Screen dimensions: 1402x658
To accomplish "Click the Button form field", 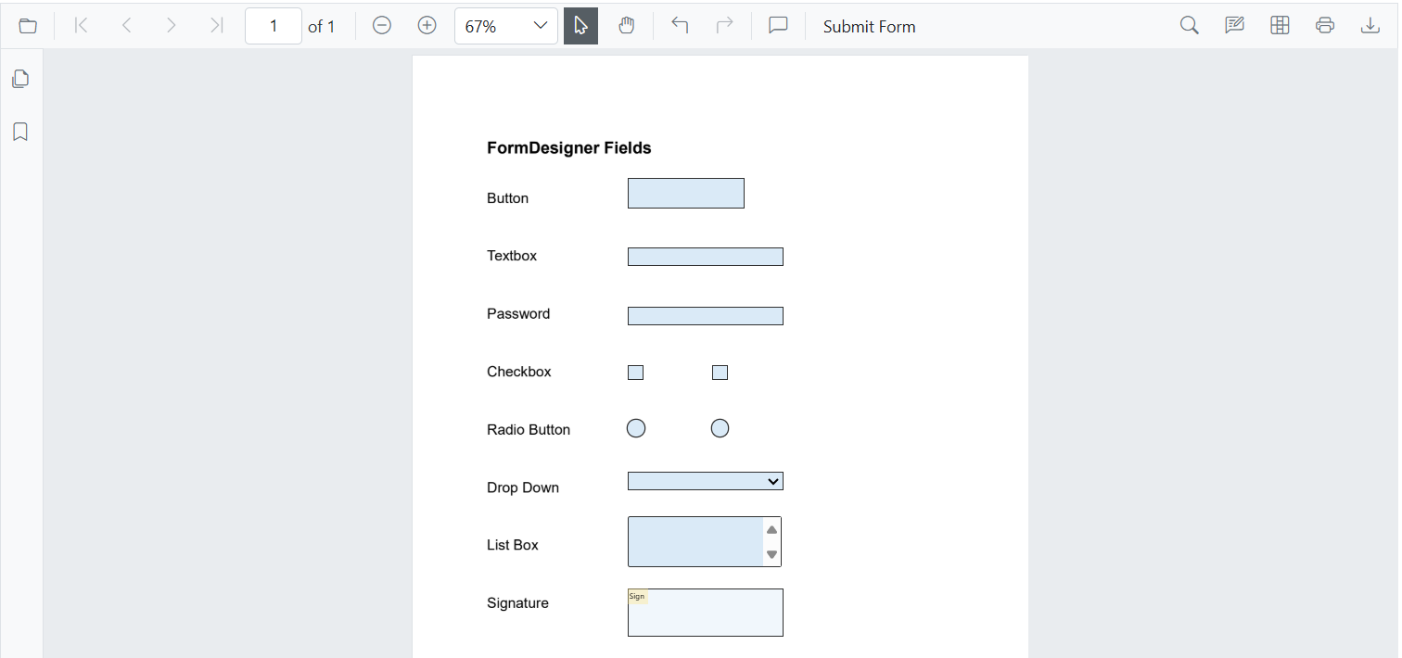I will pyautogui.click(x=686, y=193).
